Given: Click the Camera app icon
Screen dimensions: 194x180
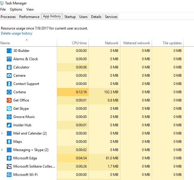Looking at the screenshot, I should [x=9, y=76].
